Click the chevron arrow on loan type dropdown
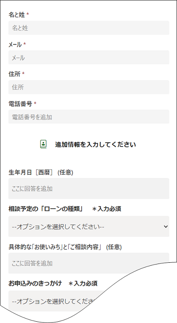The width and height of the screenshot is (177, 323). click(166, 227)
